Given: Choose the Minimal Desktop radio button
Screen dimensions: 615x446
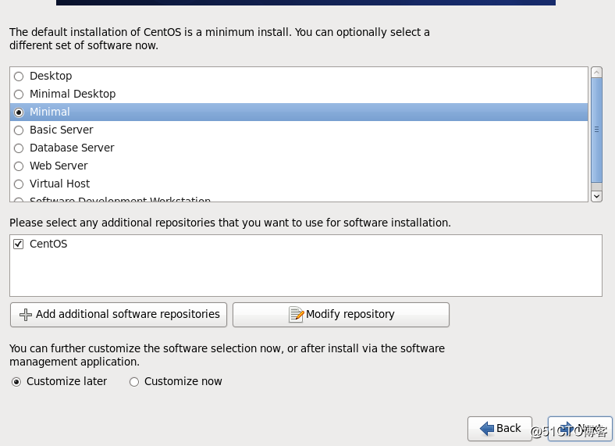Looking at the screenshot, I should coord(19,95).
